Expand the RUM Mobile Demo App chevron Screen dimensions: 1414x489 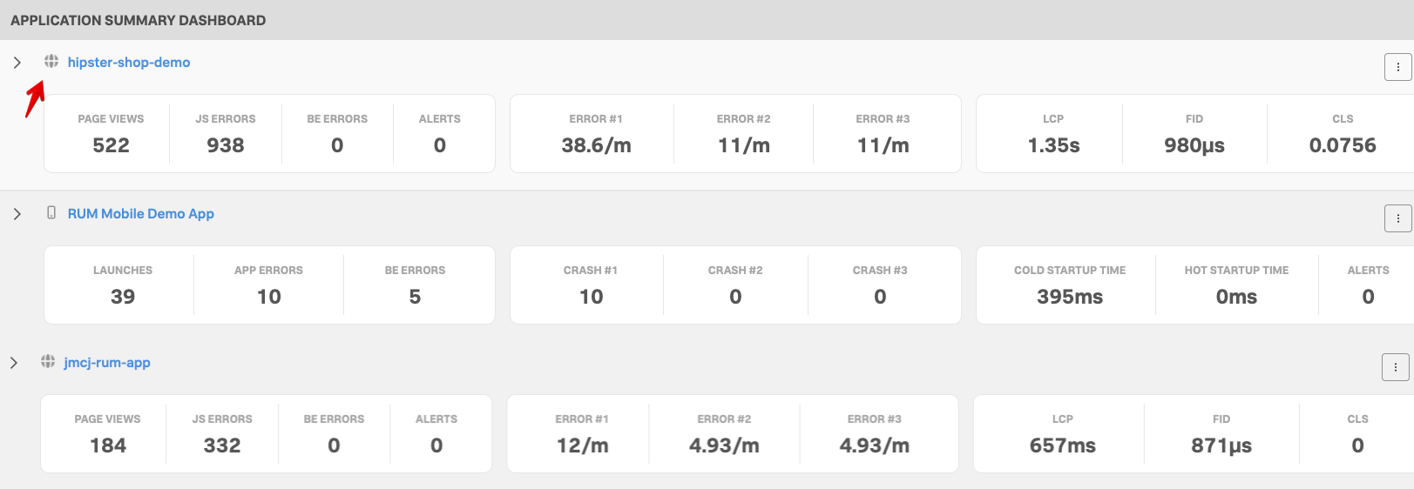17,214
